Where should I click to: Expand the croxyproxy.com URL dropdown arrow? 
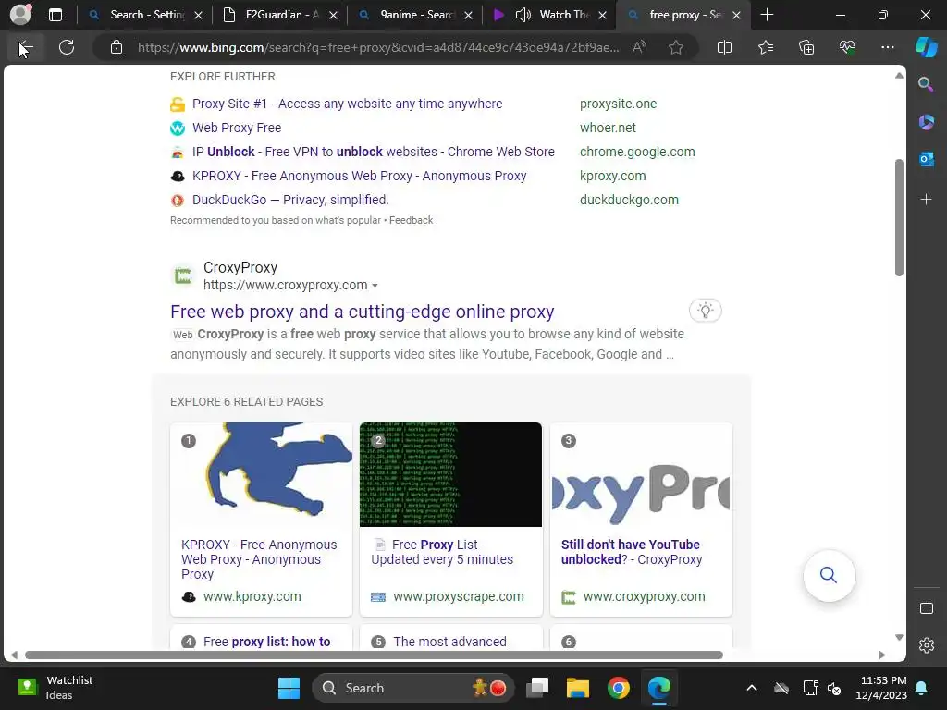pos(375,286)
